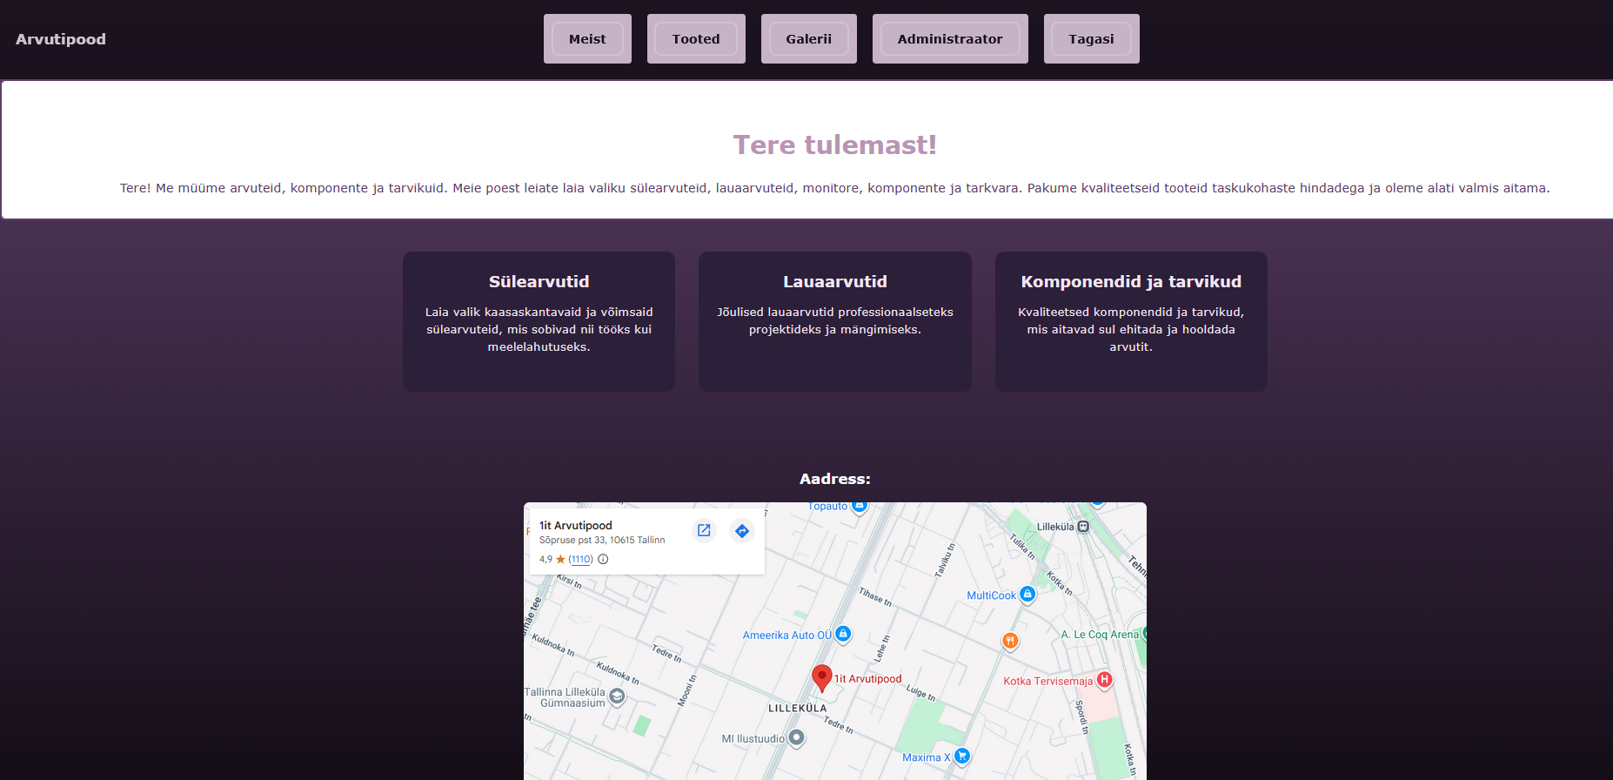The height and width of the screenshot is (780, 1613).
Task: Click the info icon beside rating
Action: pos(603,560)
